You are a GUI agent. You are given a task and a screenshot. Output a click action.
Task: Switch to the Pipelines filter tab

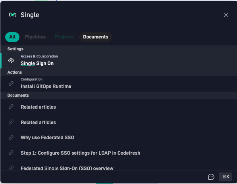click(35, 37)
